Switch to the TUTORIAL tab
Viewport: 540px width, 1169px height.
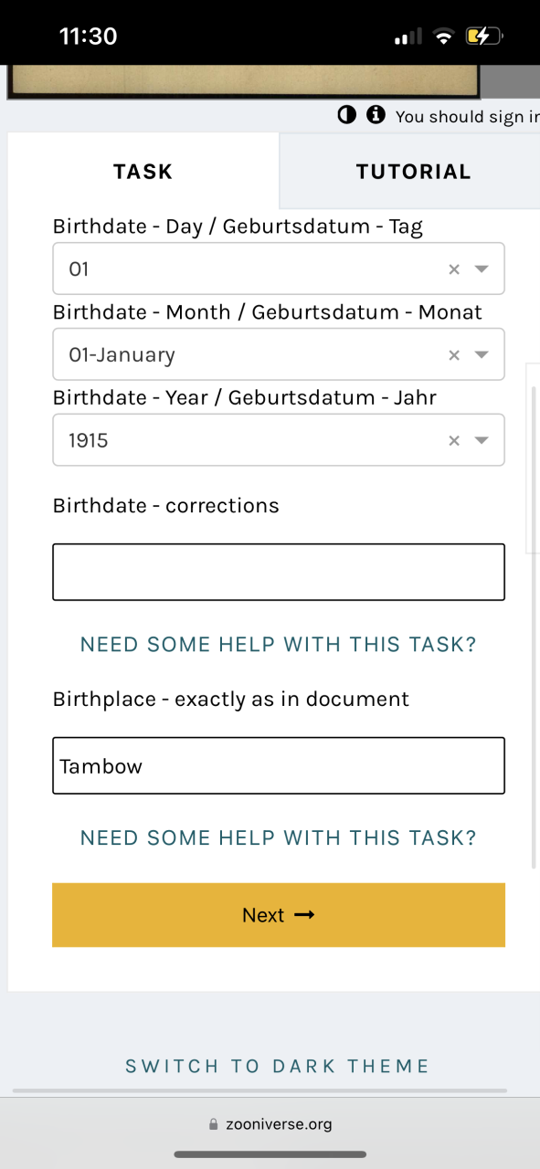pyautogui.click(x=413, y=172)
